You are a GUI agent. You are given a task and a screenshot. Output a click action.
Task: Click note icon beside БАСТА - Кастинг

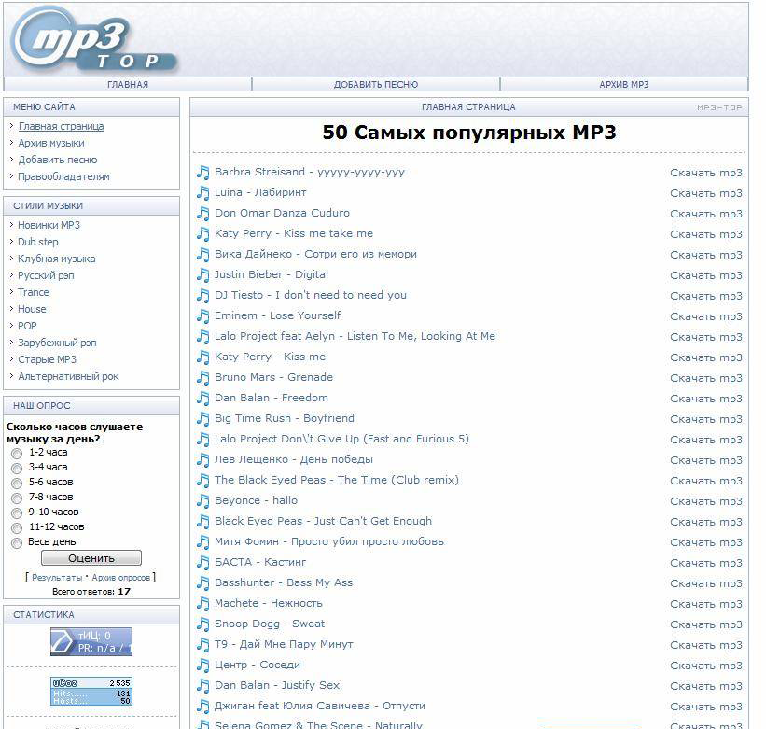tap(202, 563)
